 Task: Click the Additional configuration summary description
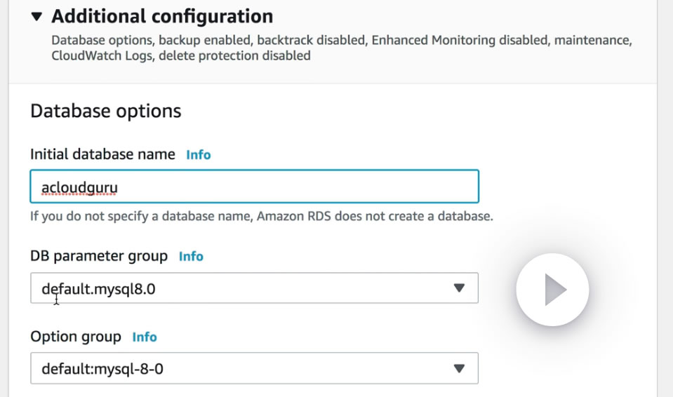[x=341, y=48]
